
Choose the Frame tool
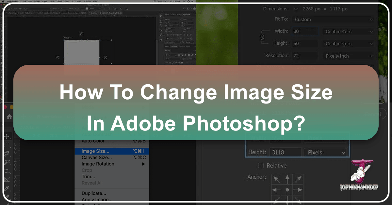pos(7,179)
